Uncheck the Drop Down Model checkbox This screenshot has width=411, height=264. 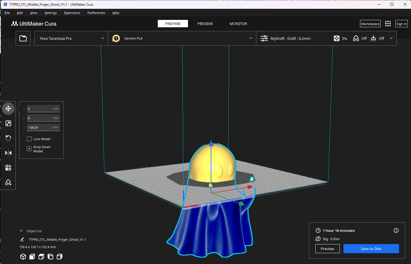[29, 149]
